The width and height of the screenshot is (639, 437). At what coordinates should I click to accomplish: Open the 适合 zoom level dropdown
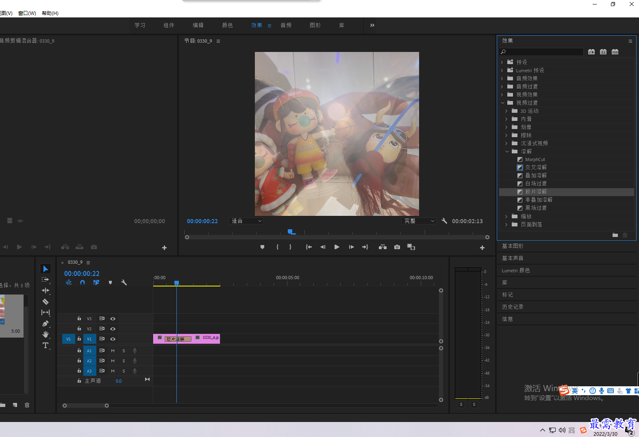click(x=246, y=221)
